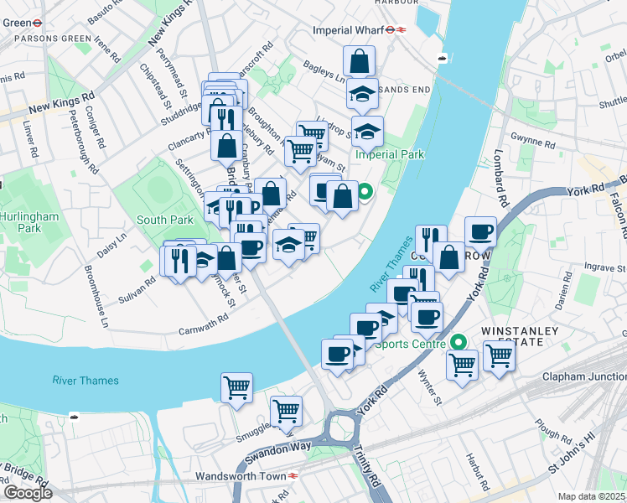
Task: Open the green pin at Imperial Park
Action: pyautogui.click(x=365, y=192)
